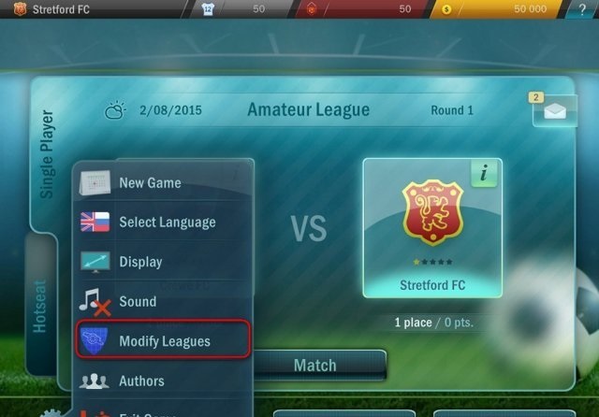Screen dimensions: 599x417
Task: Open the mail envelope inbox icon
Action: click(555, 110)
